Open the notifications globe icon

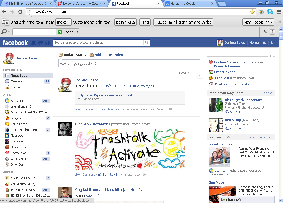pos(47,43)
